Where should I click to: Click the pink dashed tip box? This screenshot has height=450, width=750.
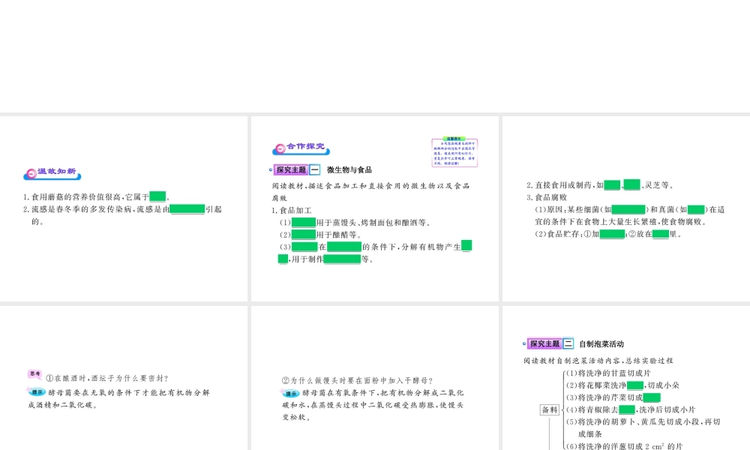point(454,152)
